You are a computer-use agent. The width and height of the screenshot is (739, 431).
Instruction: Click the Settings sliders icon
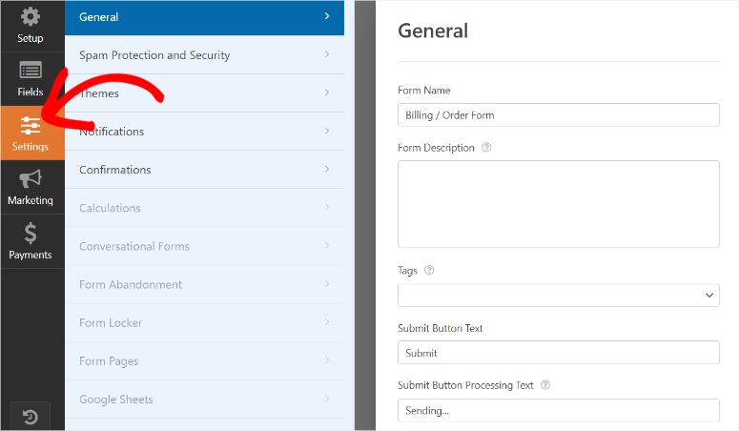click(31, 125)
